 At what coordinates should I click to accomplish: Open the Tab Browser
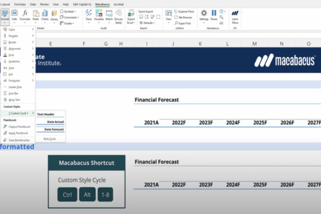click(183, 17)
